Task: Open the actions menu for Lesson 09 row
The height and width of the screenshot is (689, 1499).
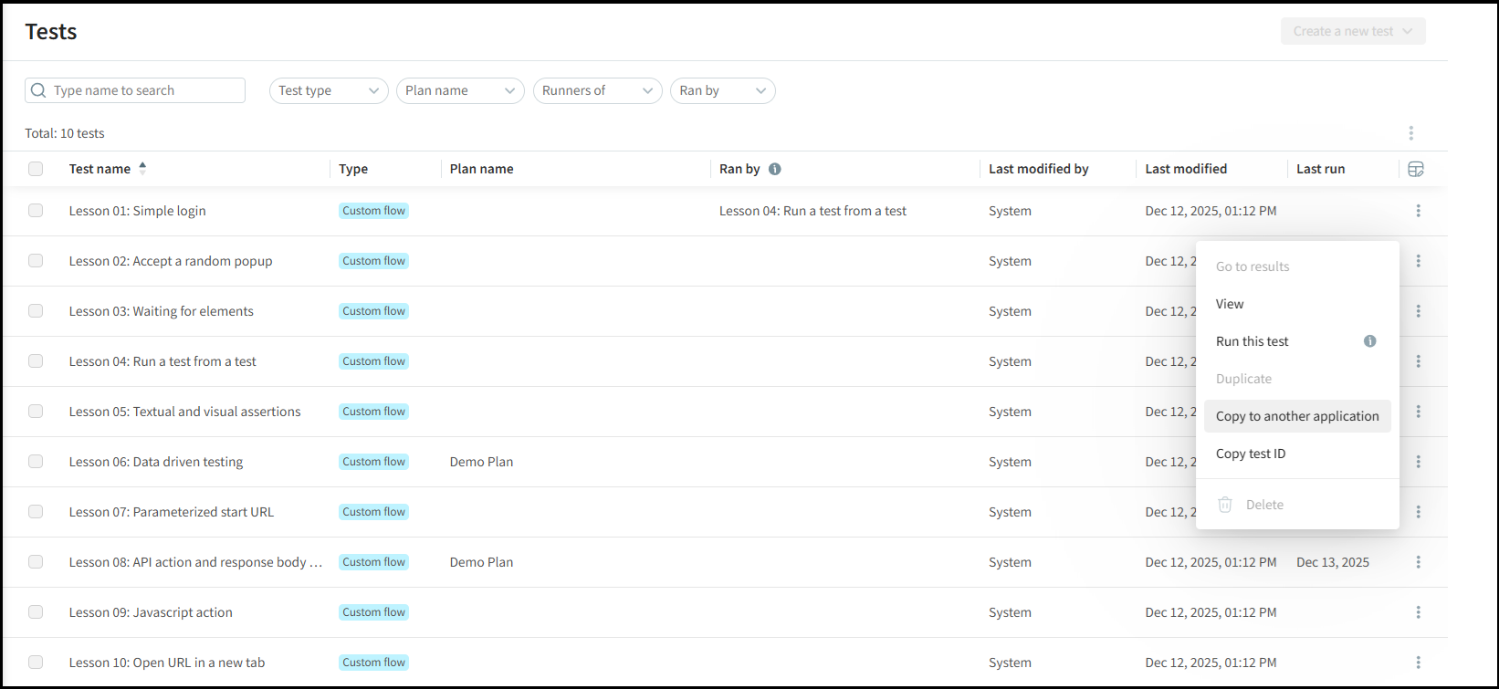Action: tap(1418, 612)
